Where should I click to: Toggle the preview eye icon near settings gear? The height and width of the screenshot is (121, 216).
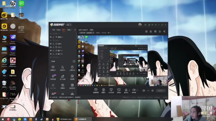pos(148,91)
